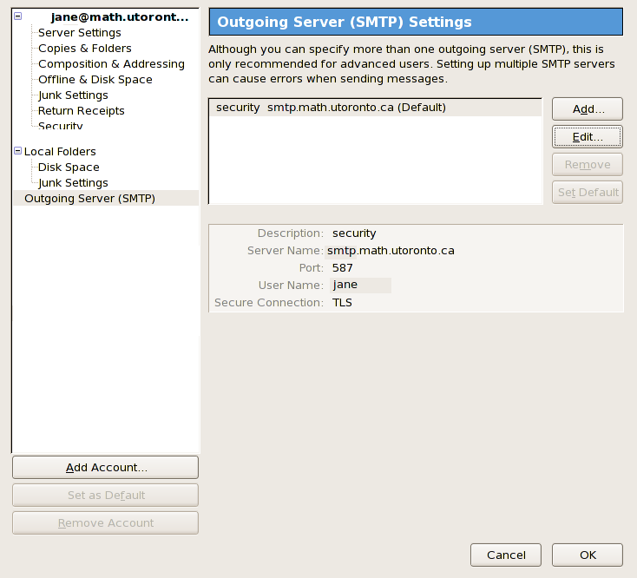Select the jane@math.utoronto account heading
Viewport: 637px width, 578px height.
click(x=120, y=17)
